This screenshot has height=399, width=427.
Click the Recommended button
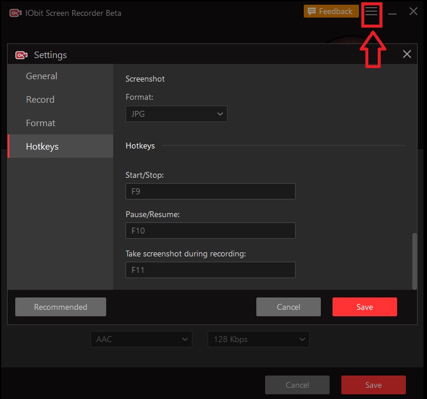pyautogui.click(x=60, y=307)
